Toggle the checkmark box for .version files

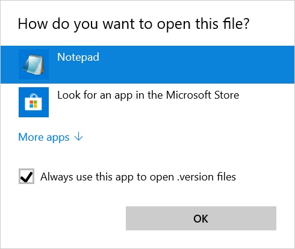[x=26, y=176]
